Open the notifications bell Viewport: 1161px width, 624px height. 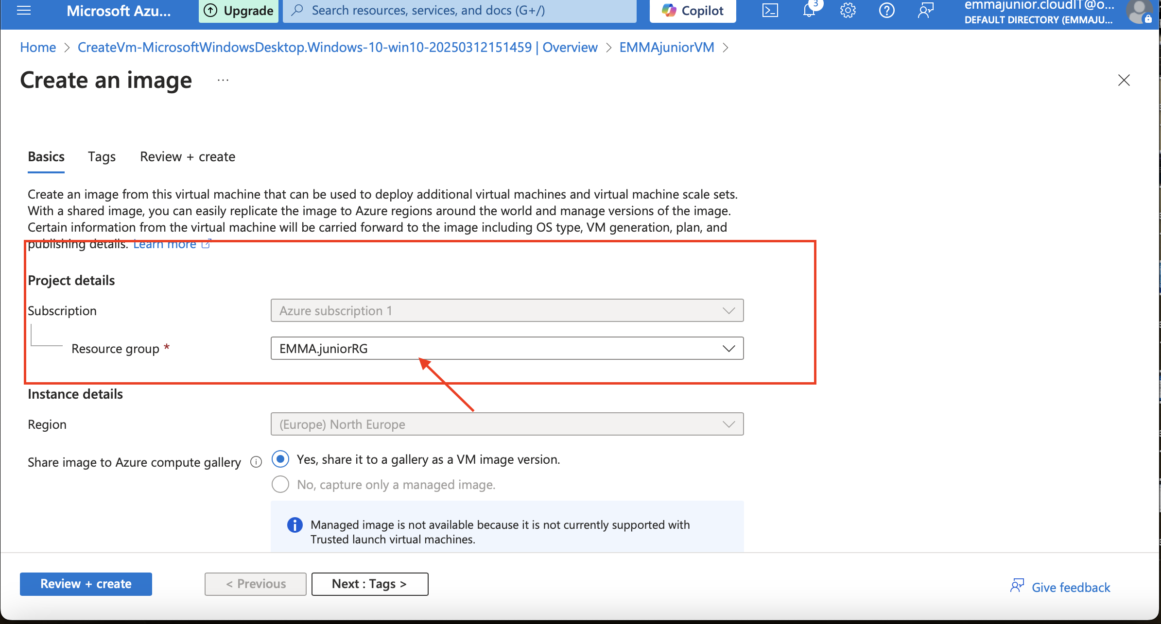click(x=809, y=9)
